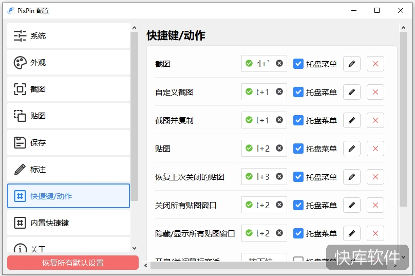The height and width of the screenshot is (276, 415).
Task: Edit the 贴图 action with pencil icon
Action: [x=352, y=149]
